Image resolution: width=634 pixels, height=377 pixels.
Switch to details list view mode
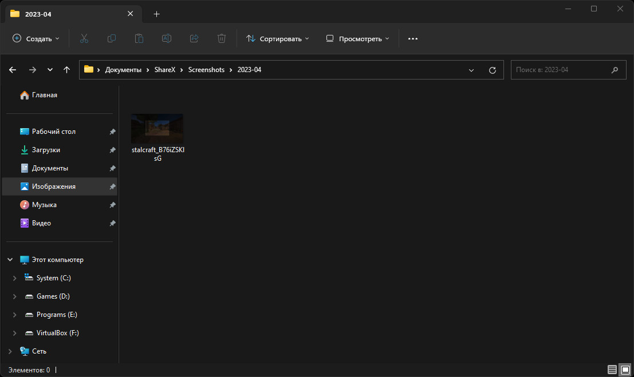tap(612, 370)
